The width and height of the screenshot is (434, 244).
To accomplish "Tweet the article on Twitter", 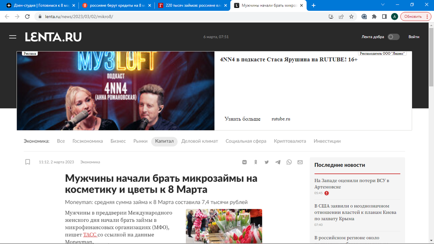I will click(x=267, y=162).
